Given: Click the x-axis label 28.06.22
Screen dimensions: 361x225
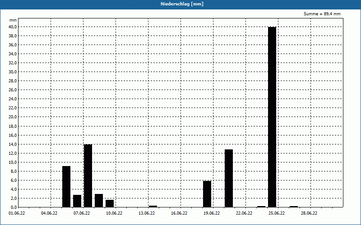Looking at the screenshot, I should (x=309, y=213).
